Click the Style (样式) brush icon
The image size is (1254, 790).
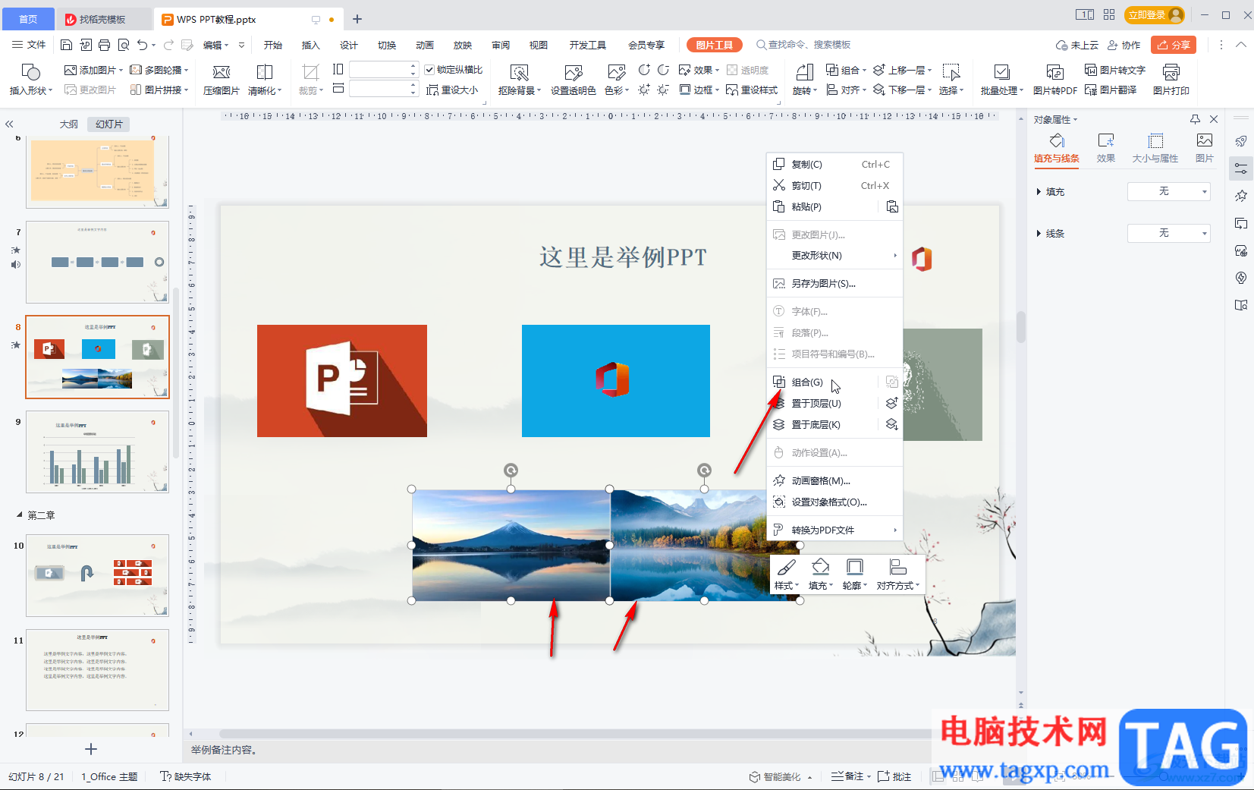[x=787, y=567]
